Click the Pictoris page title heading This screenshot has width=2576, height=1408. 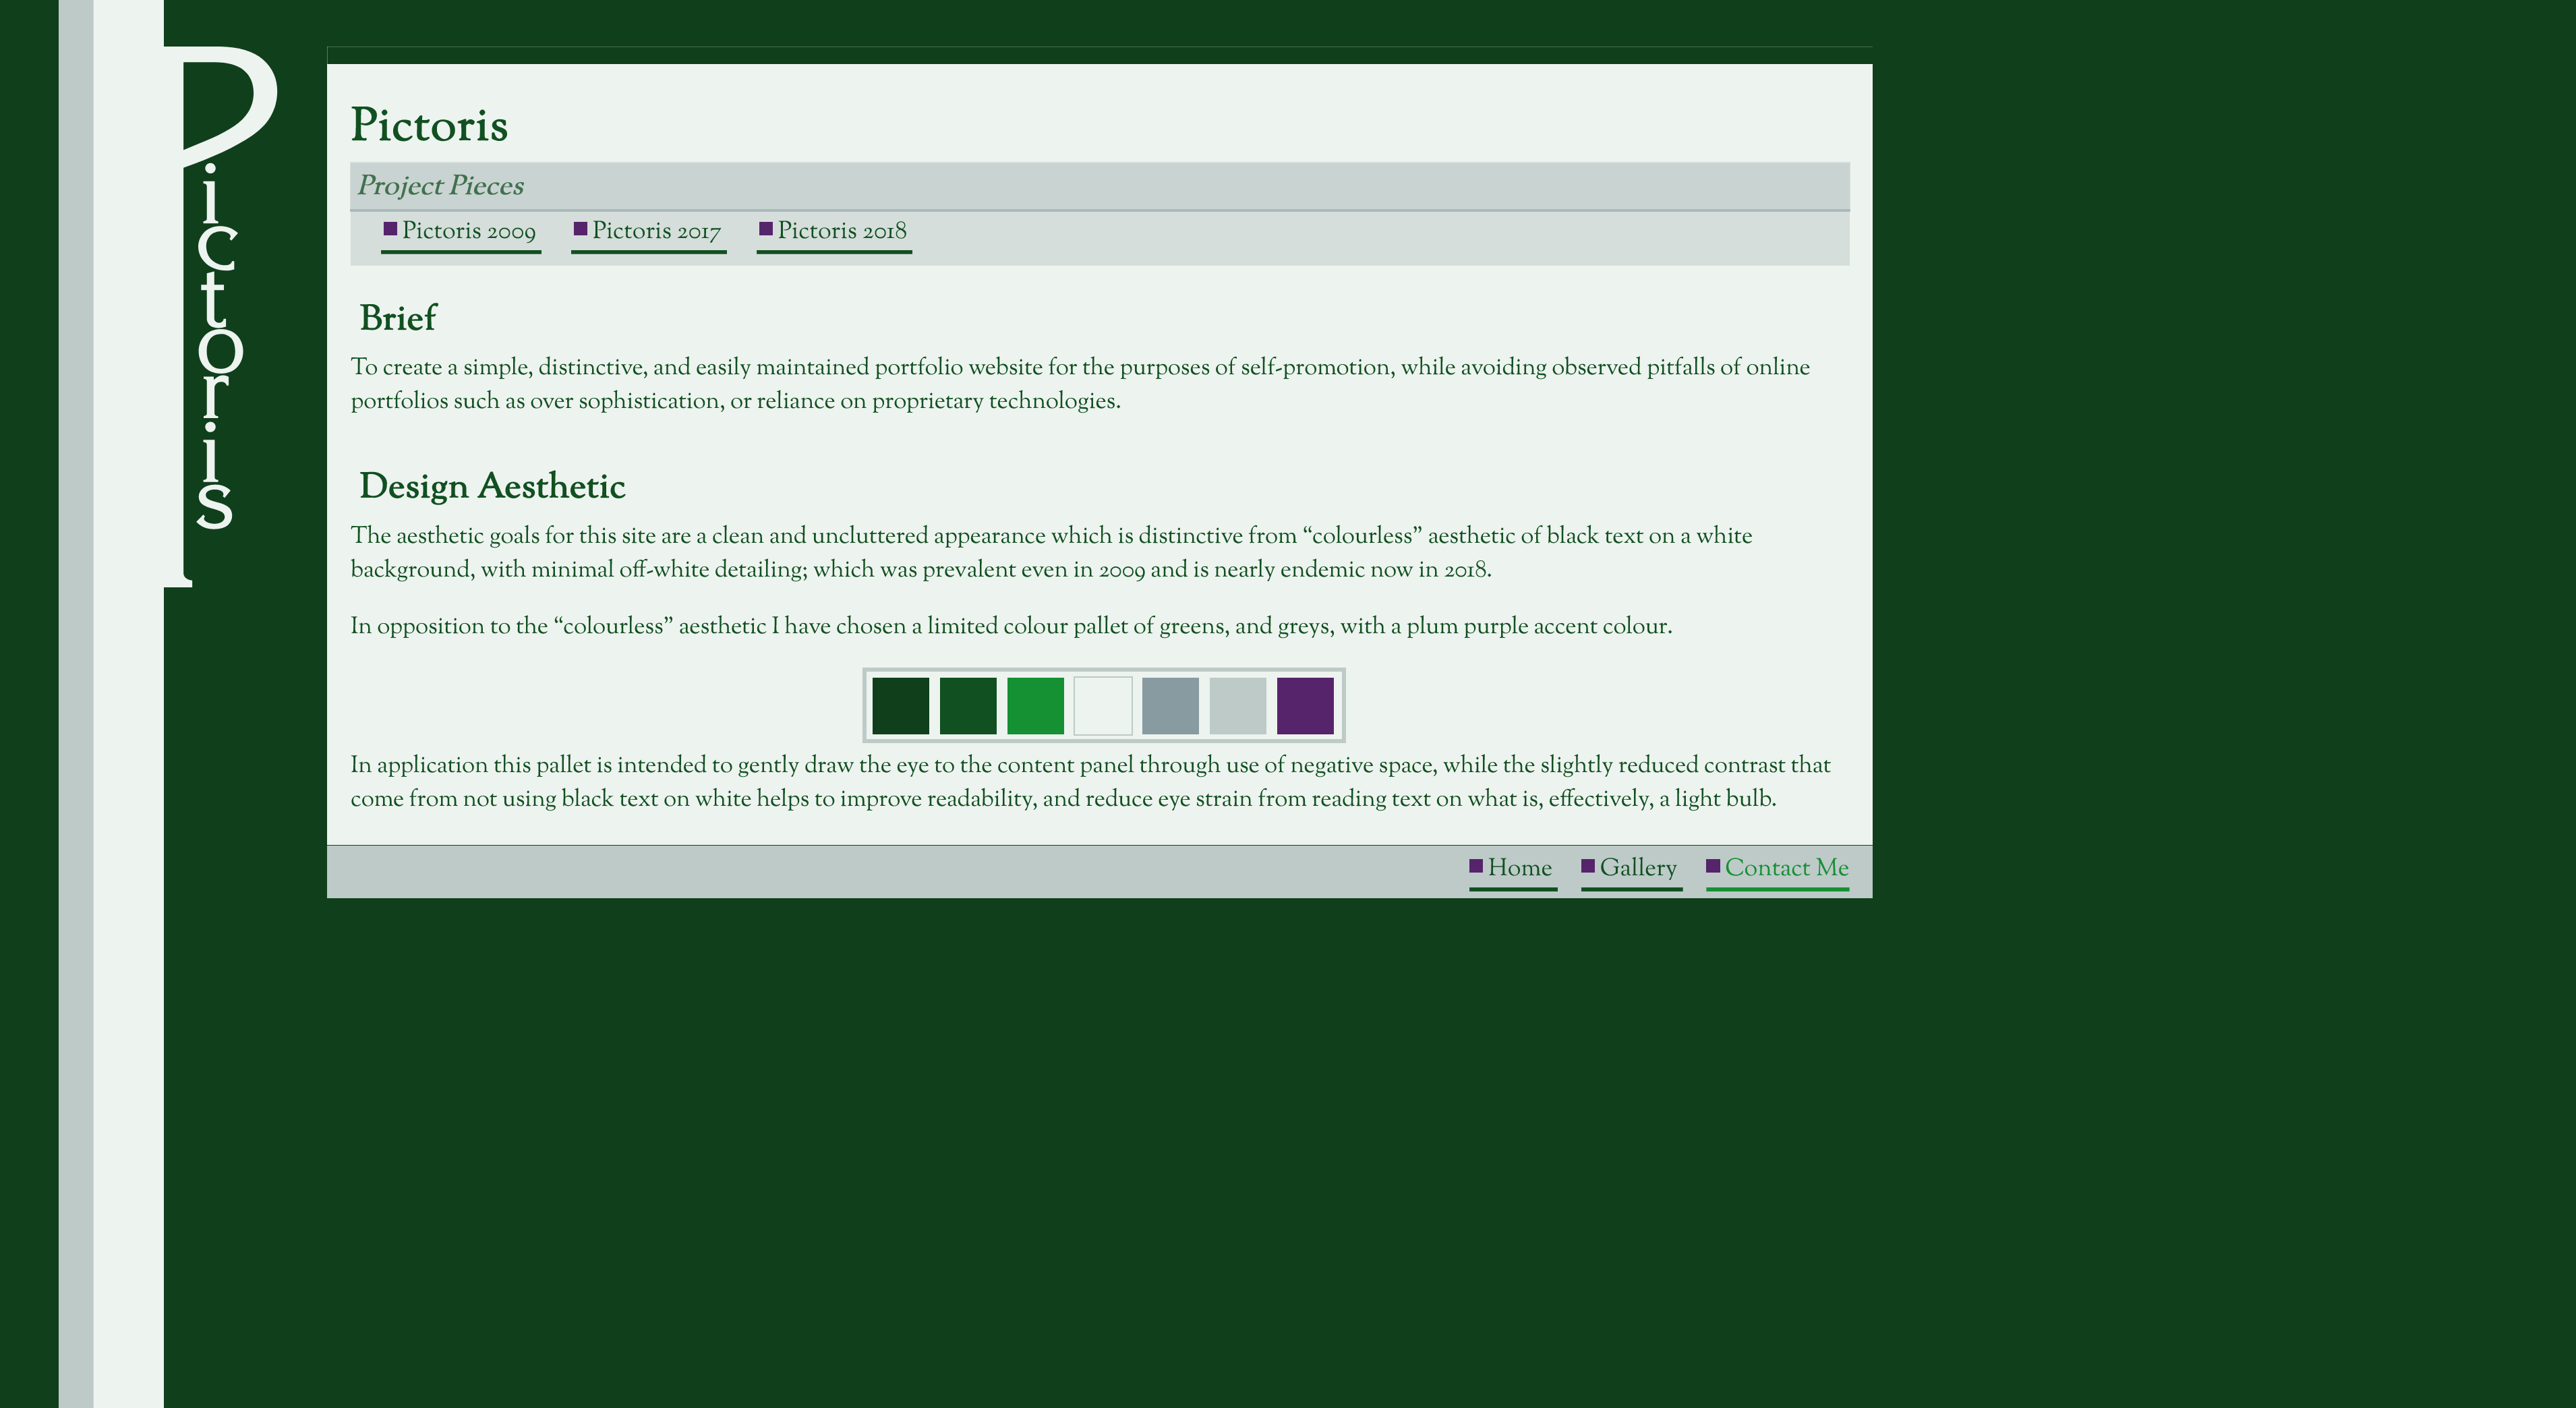point(429,126)
